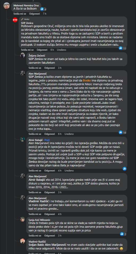The height and width of the screenshot is (254, 136).
Task: Click the SDP Zenica red logo avatar
Action: coord(15,20)
